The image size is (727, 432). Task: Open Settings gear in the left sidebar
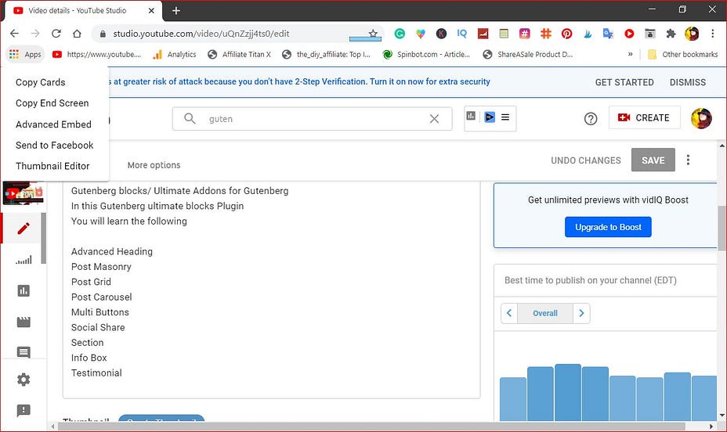pyautogui.click(x=24, y=380)
